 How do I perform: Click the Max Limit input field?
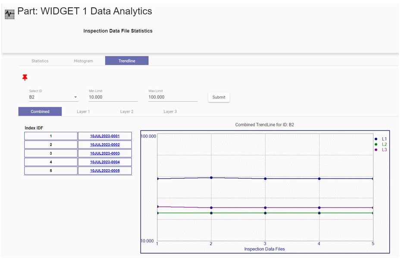click(172, 97)
